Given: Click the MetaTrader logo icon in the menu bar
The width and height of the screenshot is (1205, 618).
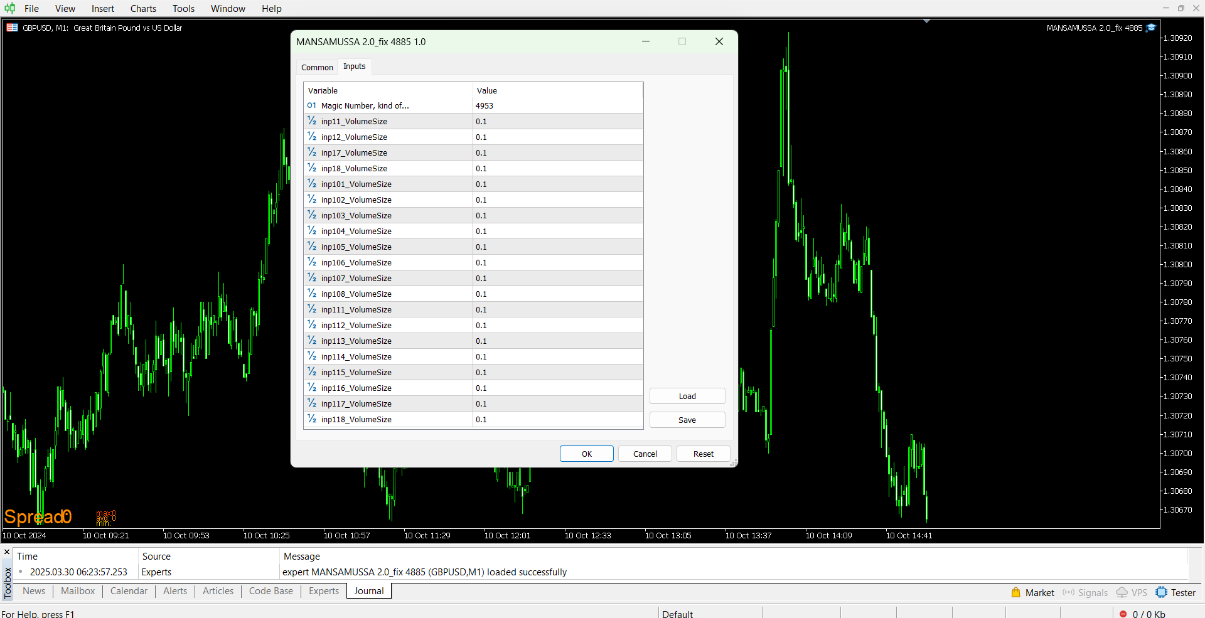Looking at the screenshot, I should [10, 8].
